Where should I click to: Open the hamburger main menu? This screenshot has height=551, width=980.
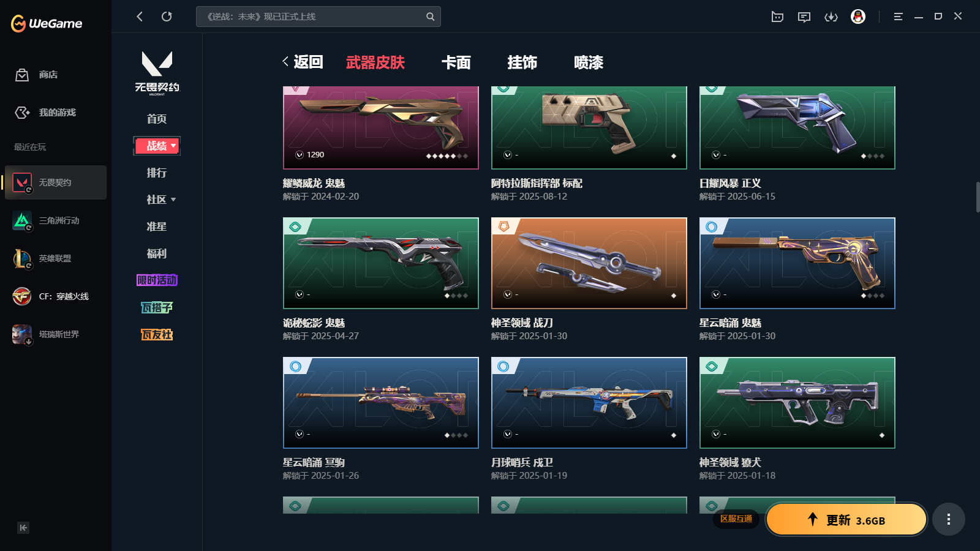point(898,17)
